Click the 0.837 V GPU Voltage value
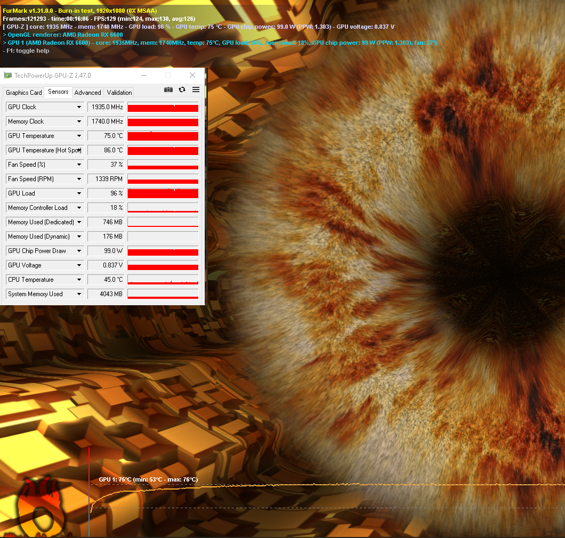The image size is (565, 538). pyautogui.click(x=106, y=265)
